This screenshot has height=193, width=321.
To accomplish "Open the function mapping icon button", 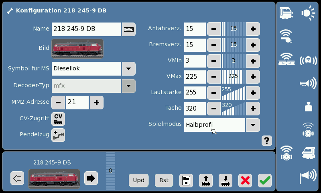I will [x=186, y=181].
